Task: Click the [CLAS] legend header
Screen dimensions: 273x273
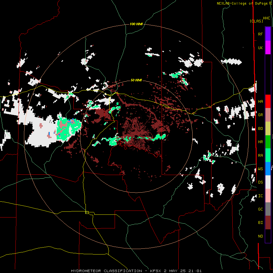Action: click(256, 21)
